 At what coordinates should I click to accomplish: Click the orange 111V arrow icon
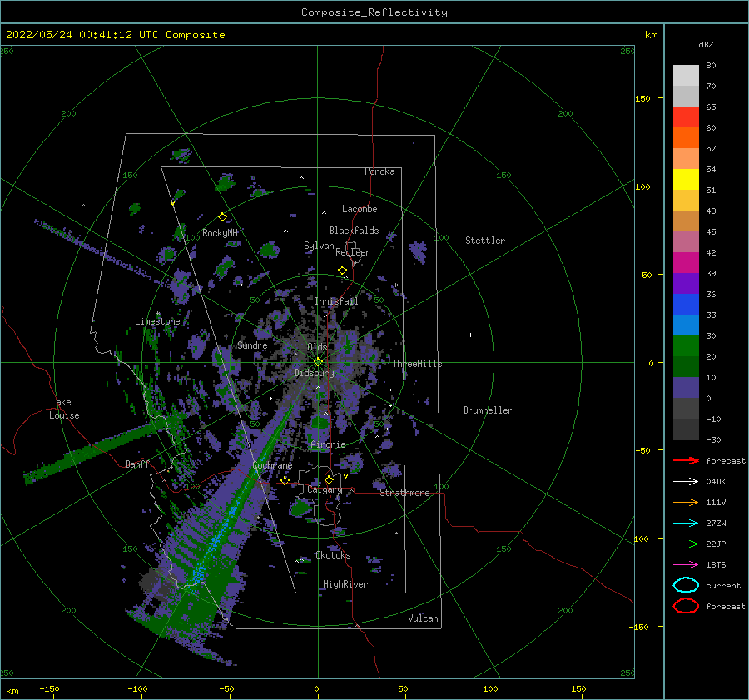[x=686, y=502]
